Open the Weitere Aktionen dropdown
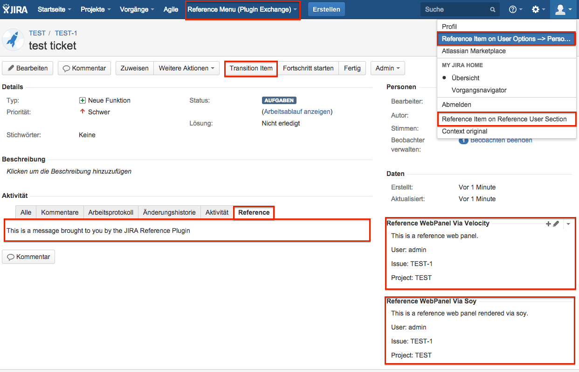Image resolution: width=579 pixels, height=372 pixels. (186, 68)
